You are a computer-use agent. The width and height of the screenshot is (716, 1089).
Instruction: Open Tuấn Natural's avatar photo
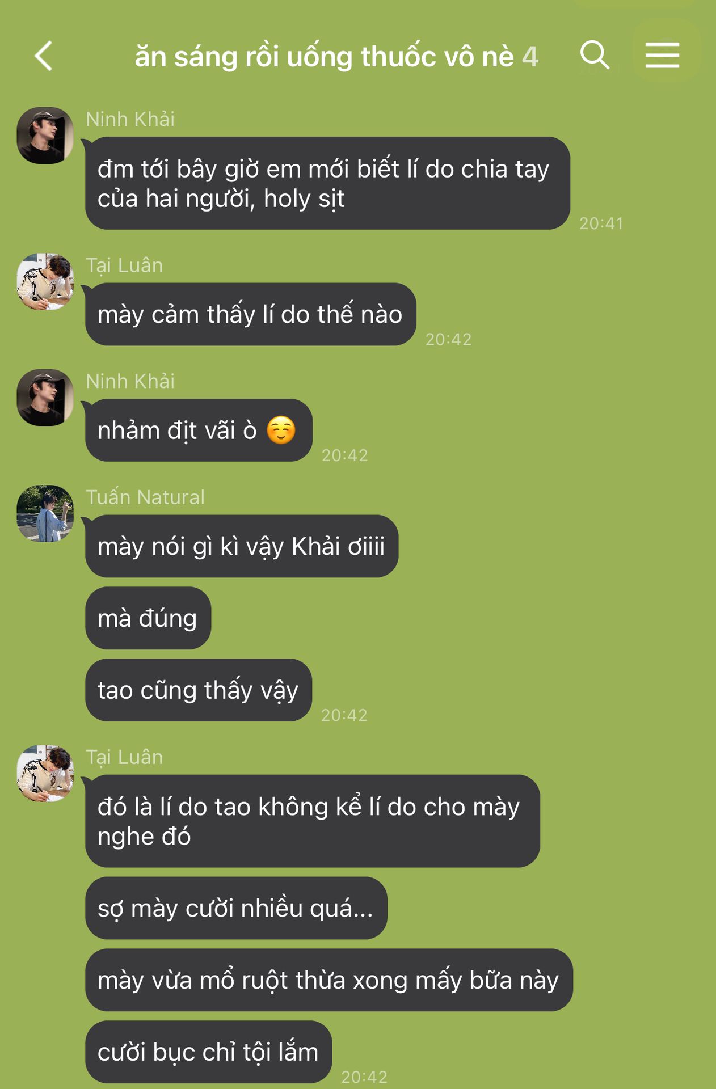click(x=45, y=513)
